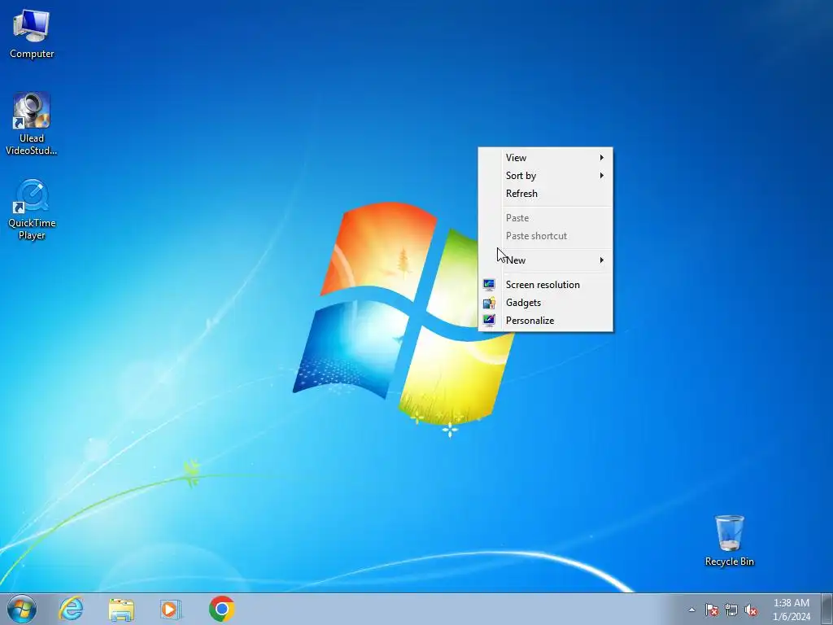Screen dimensions: 833x625
Task: Open the Action Center flag icon
Action: (x=712, y=610)
